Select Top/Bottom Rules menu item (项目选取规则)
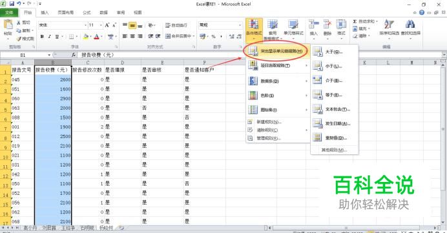Viewport: 447px width, 233px height. [278, 66]
